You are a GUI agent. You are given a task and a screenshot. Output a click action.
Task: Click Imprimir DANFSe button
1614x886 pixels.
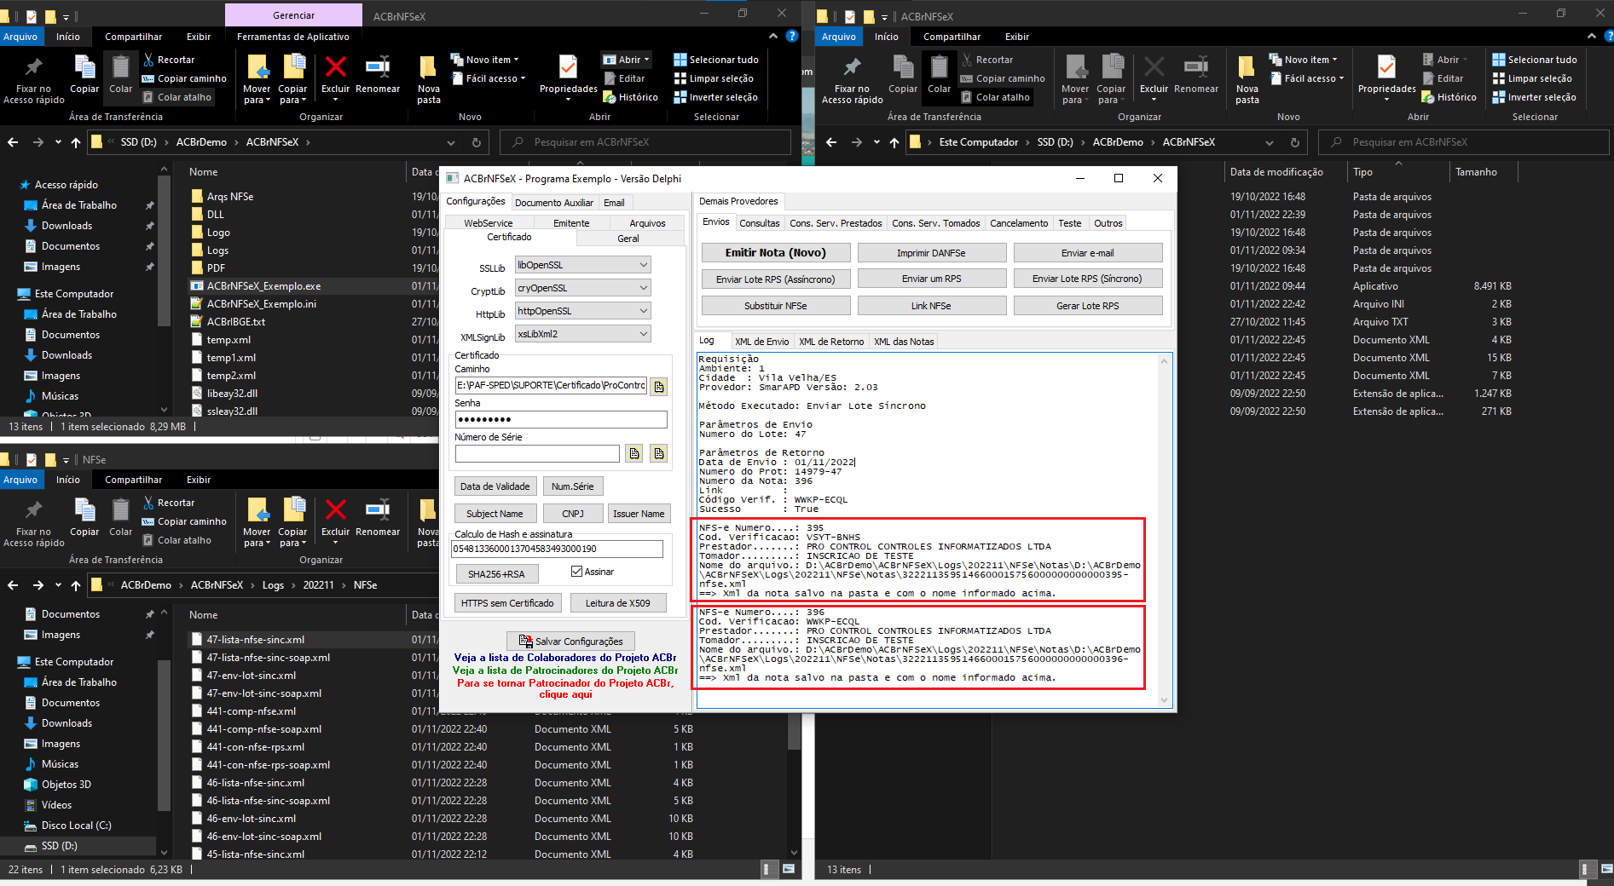click(931, 253)
